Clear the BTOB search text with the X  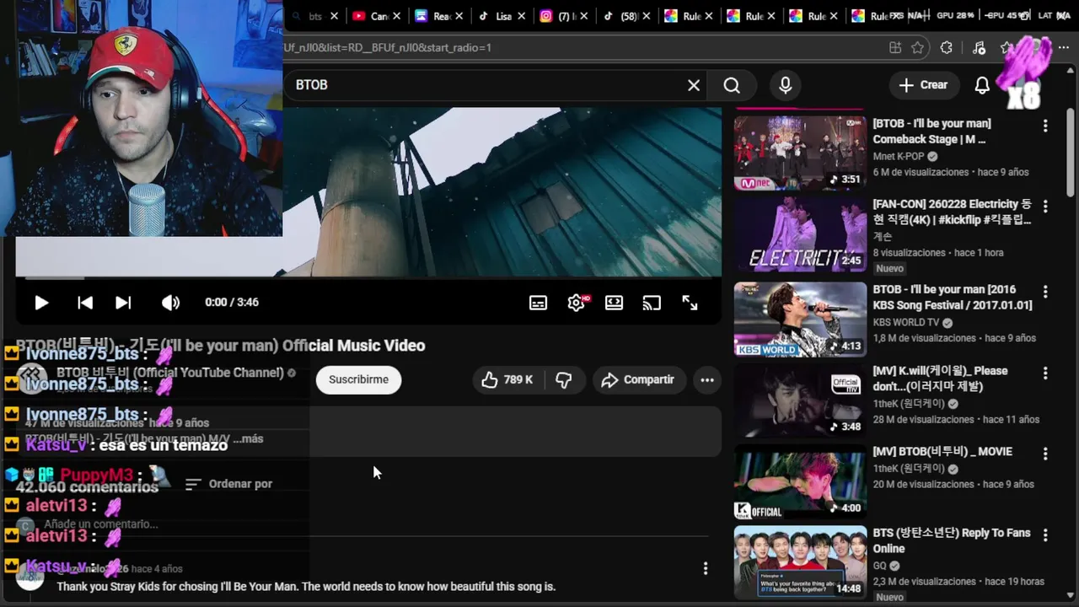(x=694, y=85)
